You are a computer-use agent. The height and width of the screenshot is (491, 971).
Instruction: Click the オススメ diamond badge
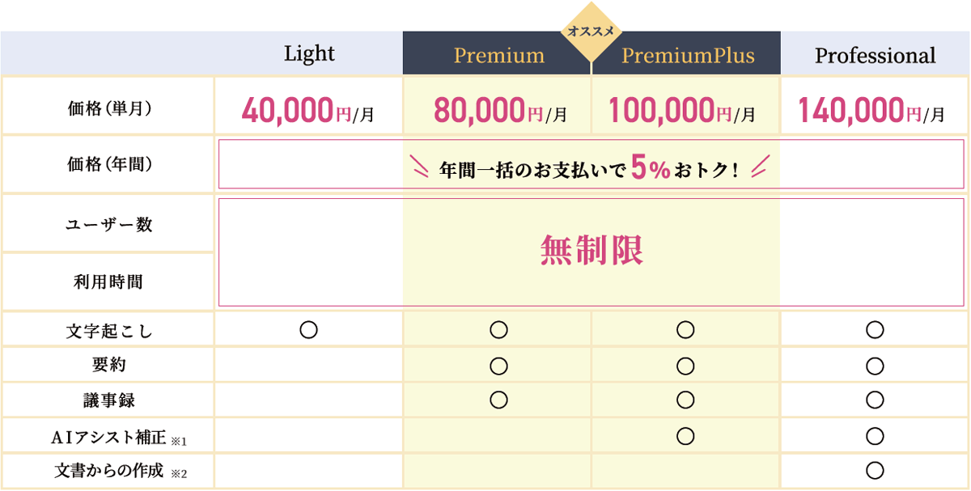pos(592,32)
